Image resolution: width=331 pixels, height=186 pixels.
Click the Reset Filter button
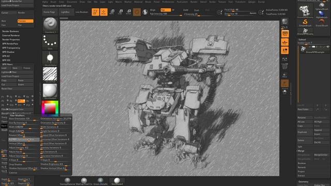coord(17,89)
